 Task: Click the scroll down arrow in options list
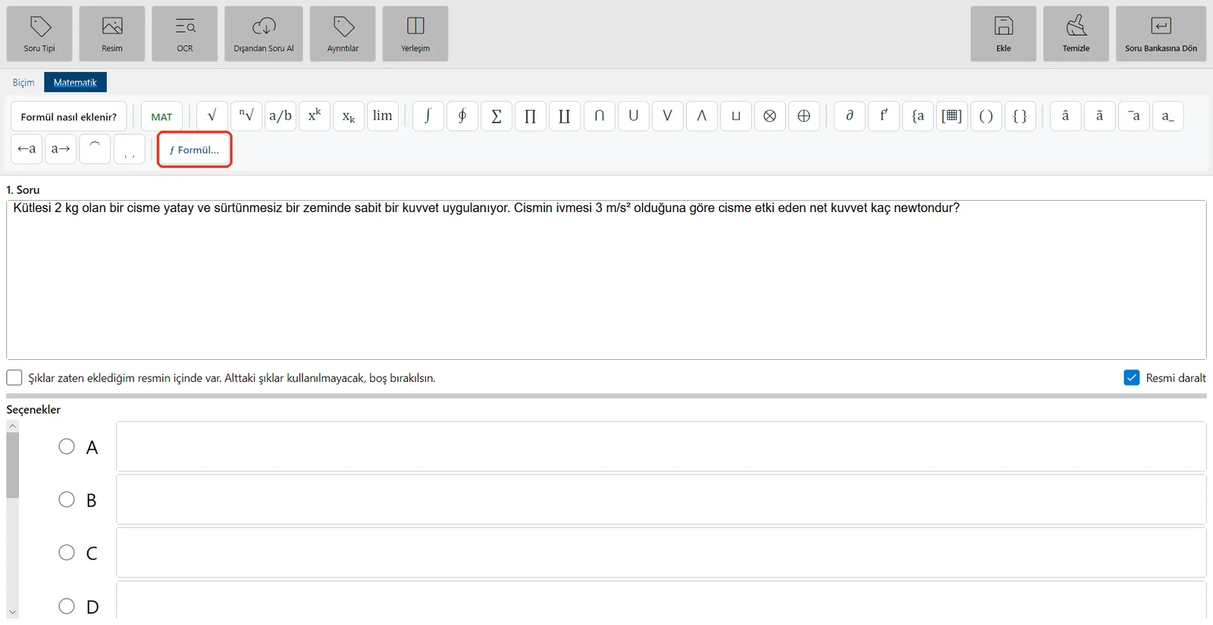pyautogui.click(x=12, y=612)
